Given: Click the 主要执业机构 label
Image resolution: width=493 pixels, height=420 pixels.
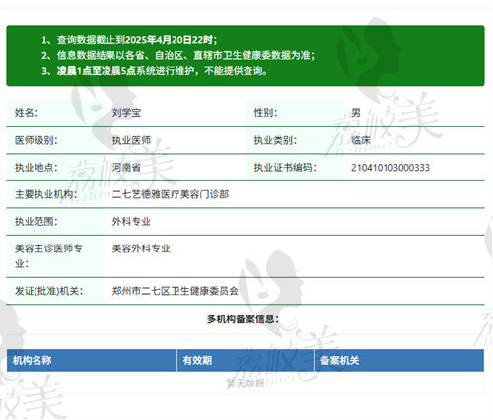Looking at the screenshot, I should click(45, 194).
